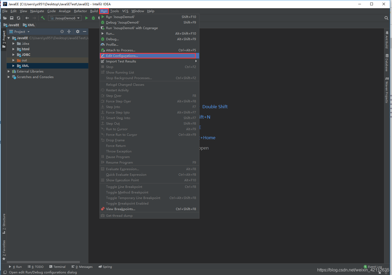Open the JsoupDemo6 run configuration dropdown
The height and width of the screenshot is (275, 392).
pos(65,18)
